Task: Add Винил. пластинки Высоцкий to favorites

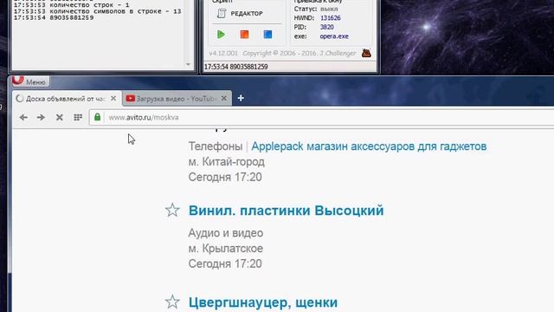Action: (172, 210)
